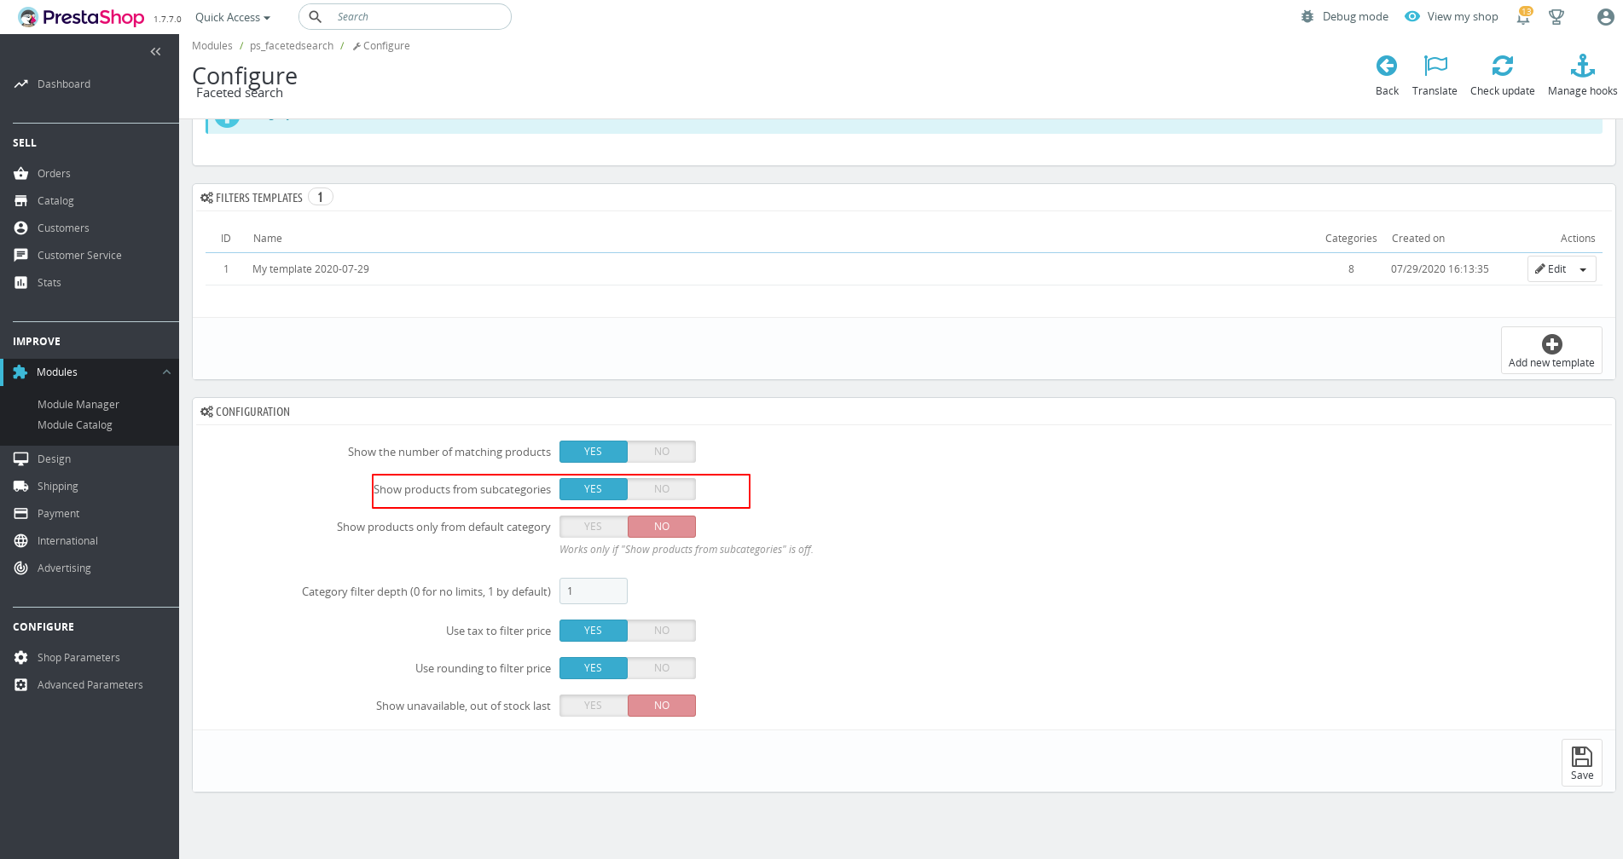Click the Shipping truck icon

[21, 487]
